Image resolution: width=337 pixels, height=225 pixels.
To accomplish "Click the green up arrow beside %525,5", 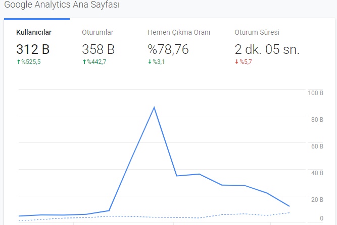I will (x=19, y=61).
